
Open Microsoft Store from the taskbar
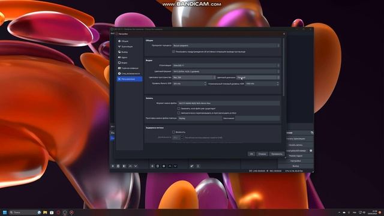[x=52, y=212]
